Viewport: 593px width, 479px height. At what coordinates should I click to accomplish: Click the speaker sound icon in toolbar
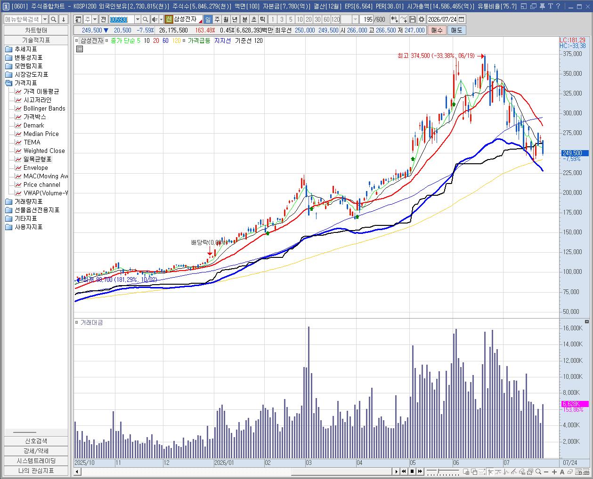coord(154,19)
